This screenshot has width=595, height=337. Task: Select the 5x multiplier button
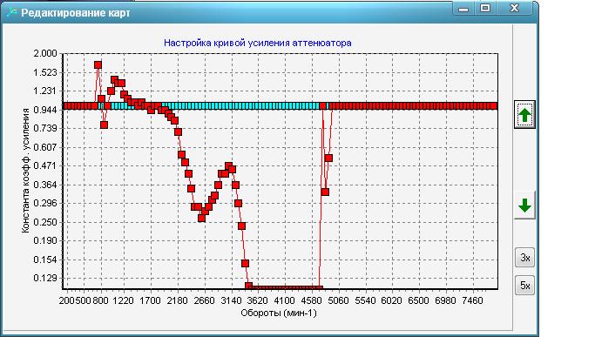click(524, 286)
